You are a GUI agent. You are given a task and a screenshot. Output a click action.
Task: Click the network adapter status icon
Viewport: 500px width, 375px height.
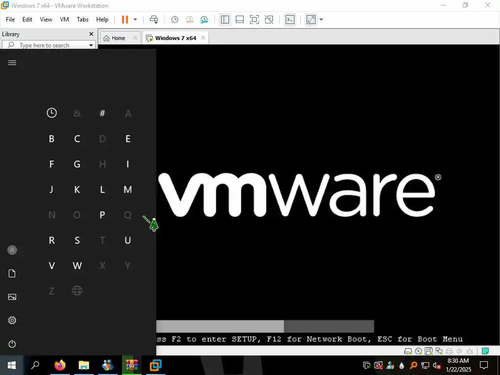pos(439,351)
